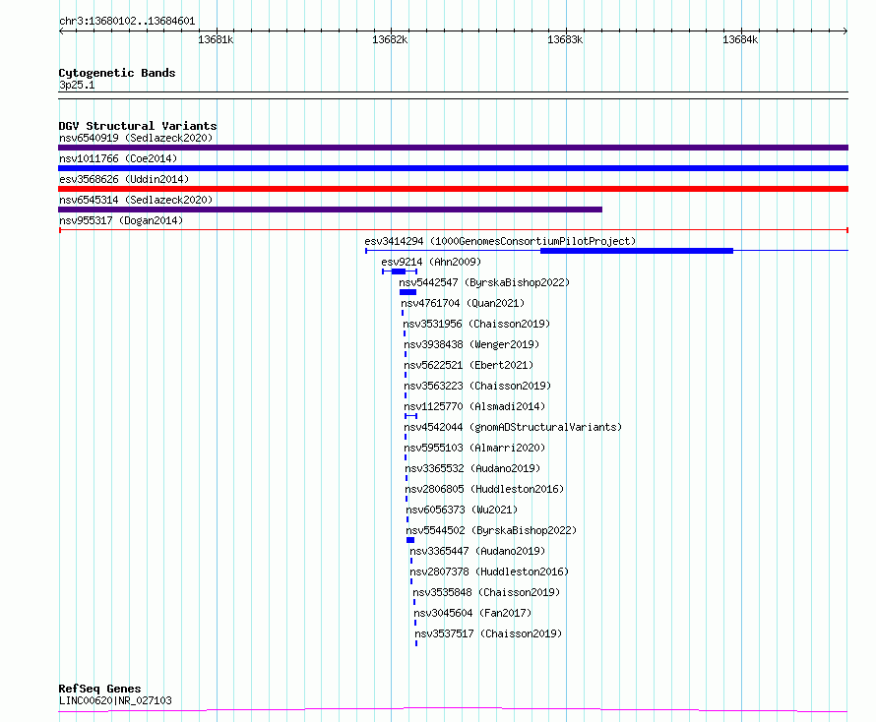Open the nsv955317 (Dogan2014) variant label
The image size is (876, 722).
point(121,220)
